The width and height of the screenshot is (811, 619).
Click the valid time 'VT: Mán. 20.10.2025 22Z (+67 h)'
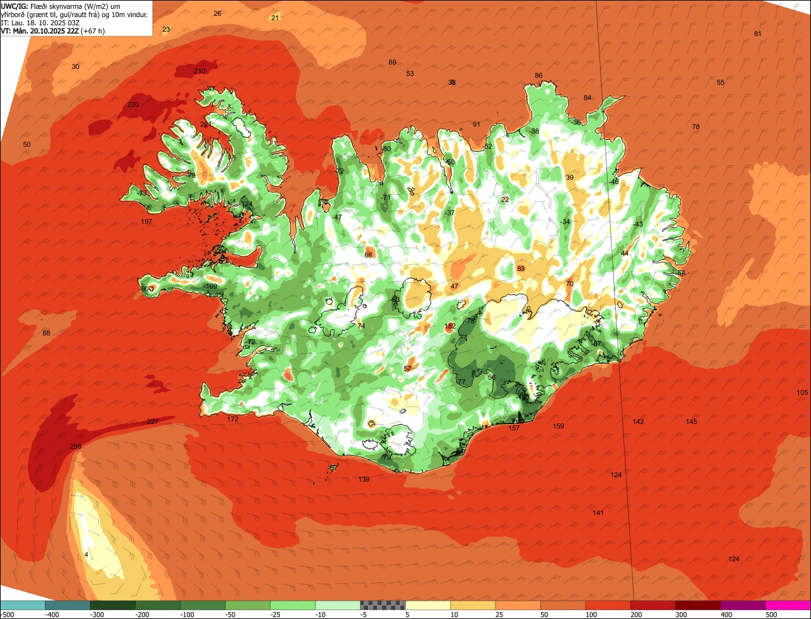[x=53, y=31]
